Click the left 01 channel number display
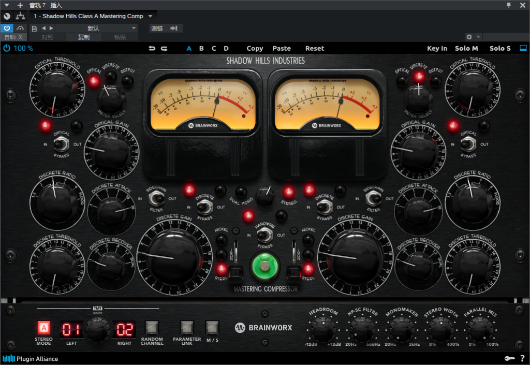This screenshot has width=530, height=365. (x=70, y=329)
